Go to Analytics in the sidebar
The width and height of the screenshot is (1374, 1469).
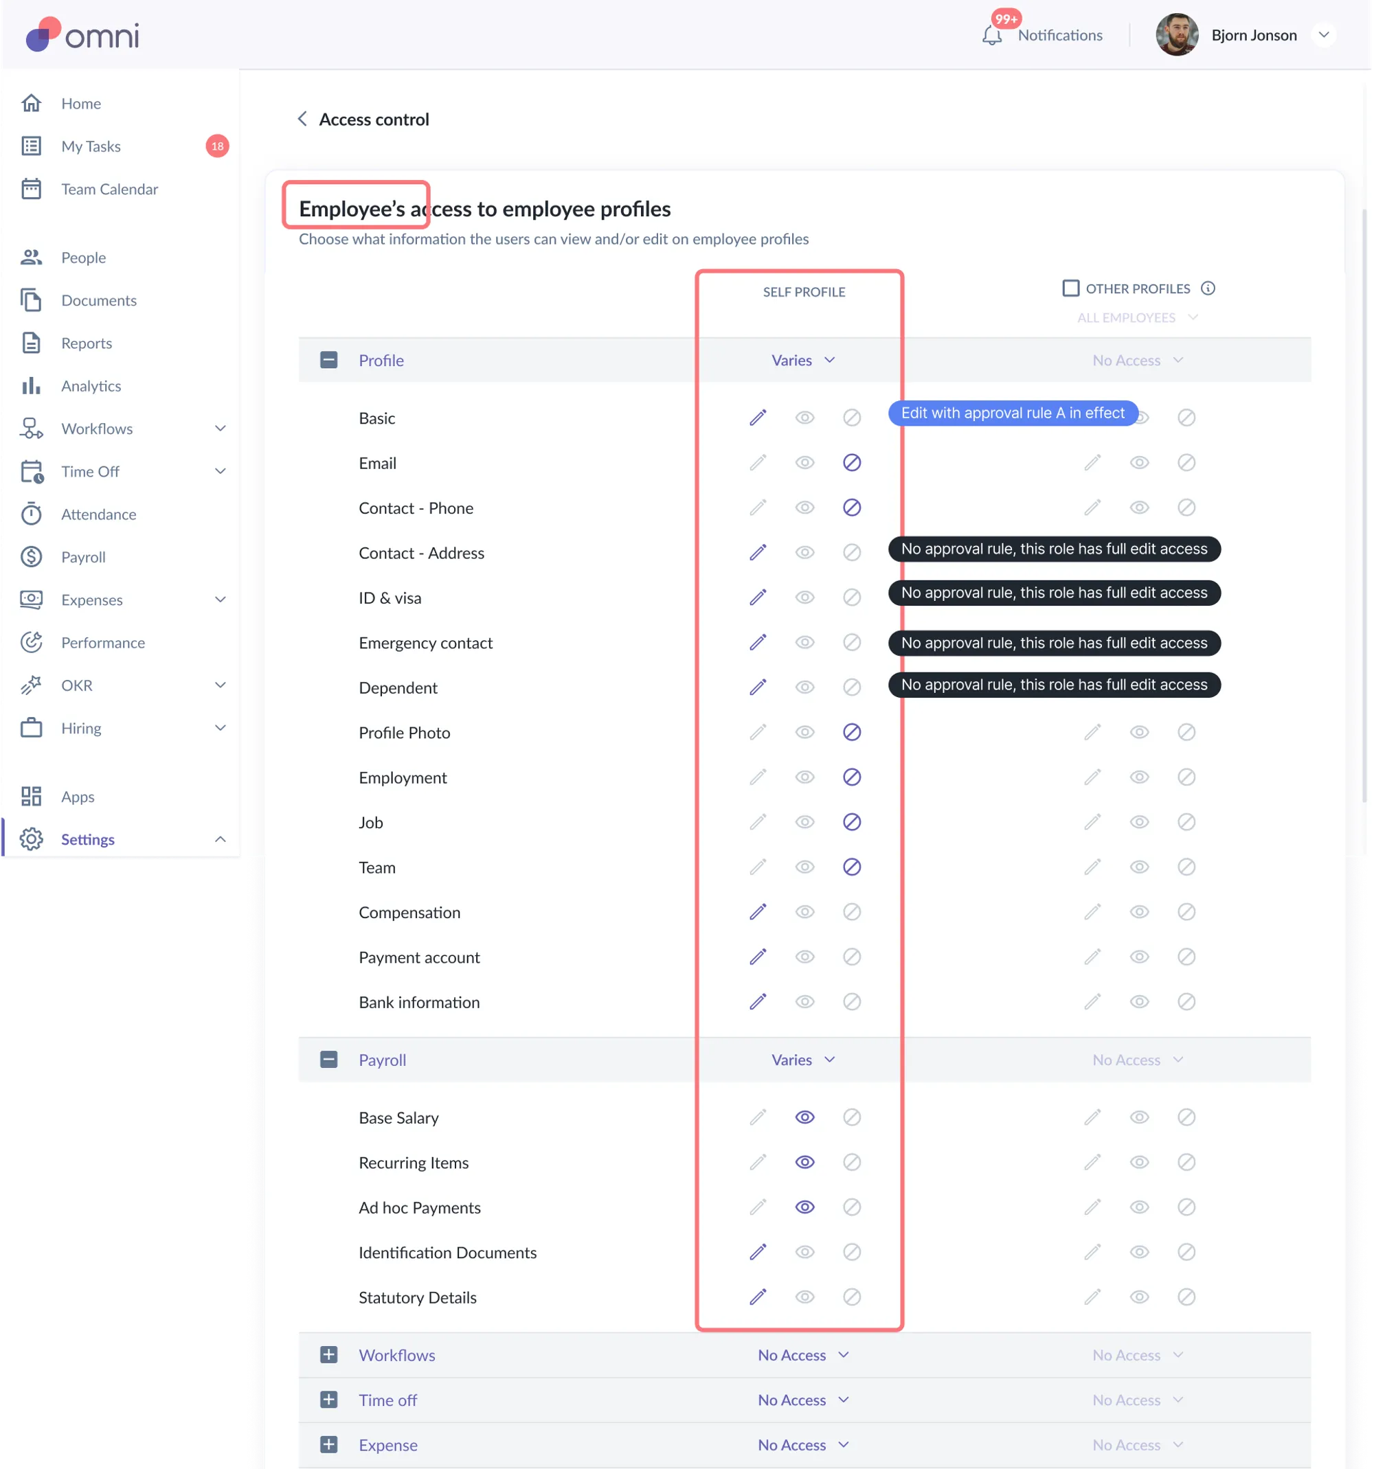click(91, 386)
